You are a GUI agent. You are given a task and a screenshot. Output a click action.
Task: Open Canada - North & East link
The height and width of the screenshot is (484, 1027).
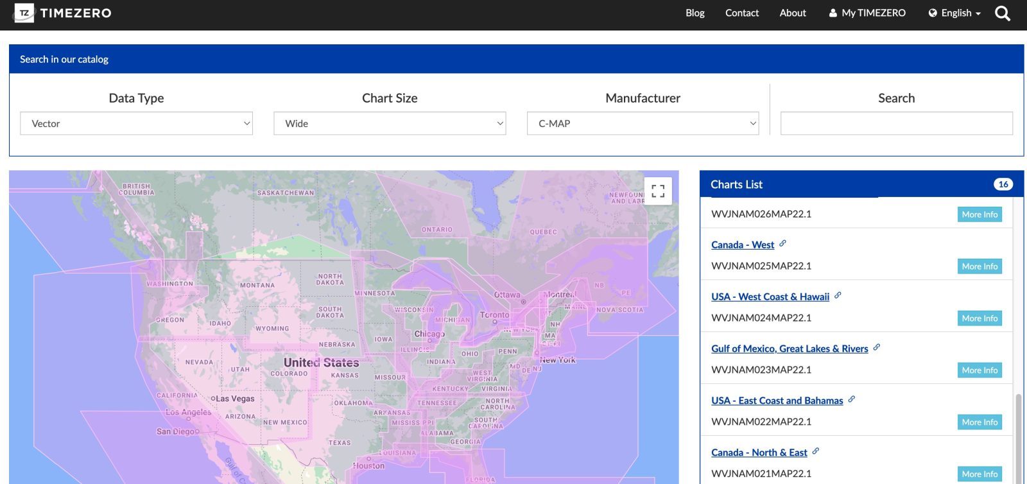click(759, 453)
